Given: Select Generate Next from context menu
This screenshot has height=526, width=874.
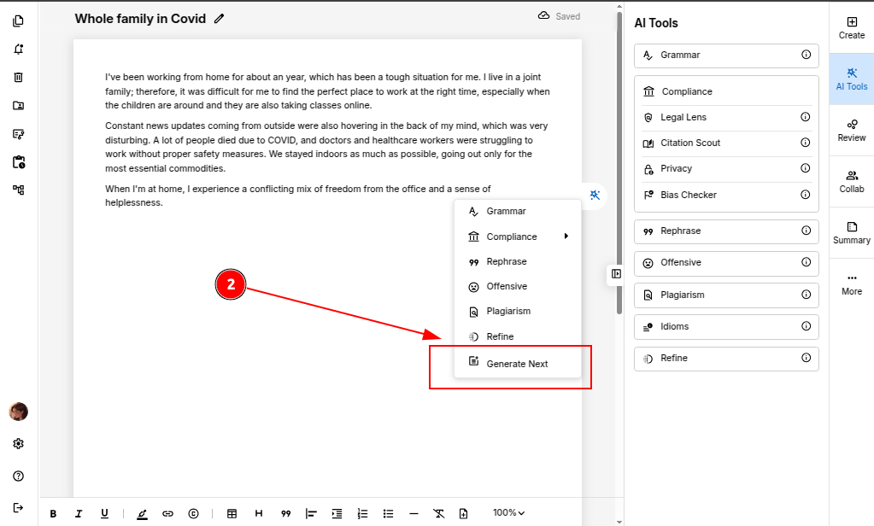Looking at the screenshot, I should pyautogui.click(x=517, y=364).
